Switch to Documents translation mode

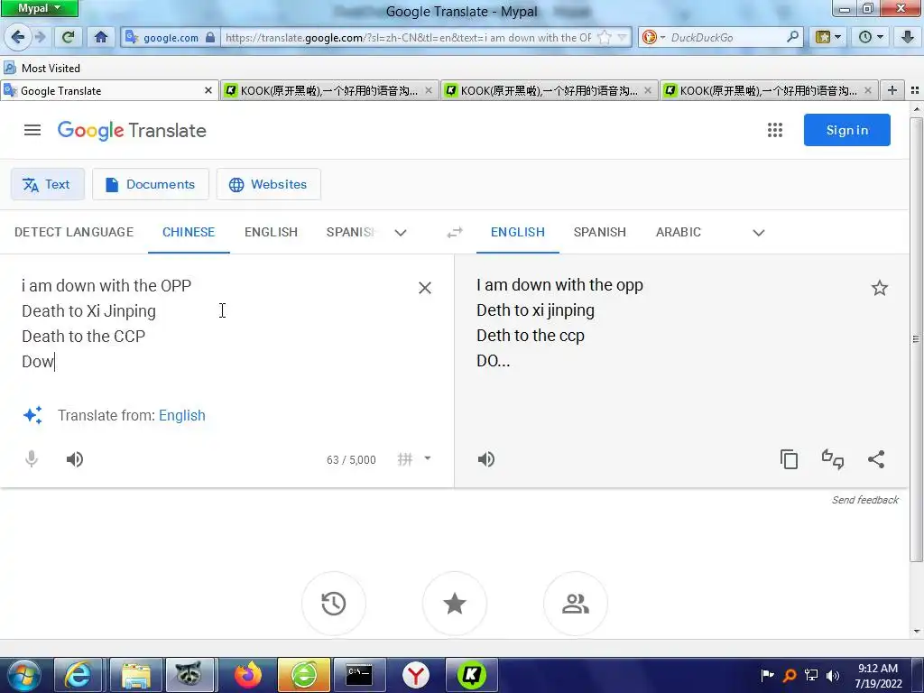151,184
